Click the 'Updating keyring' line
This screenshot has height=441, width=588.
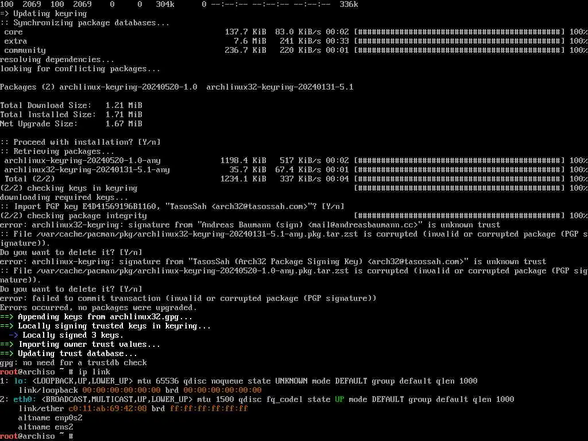pos(44,14)
